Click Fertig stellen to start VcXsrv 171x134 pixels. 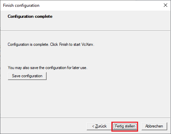pyautogui.click(x=125, y=126)
